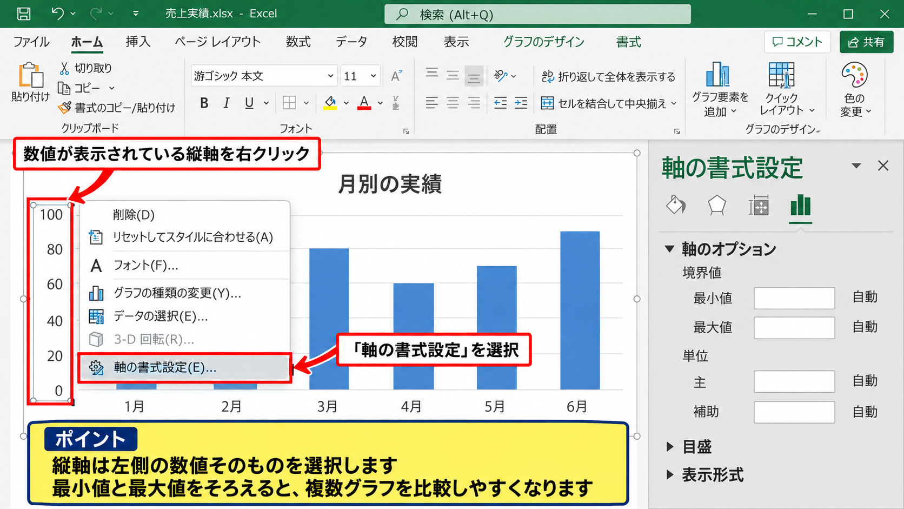Align text right
The image size is (904, 509).
(474, 103)
